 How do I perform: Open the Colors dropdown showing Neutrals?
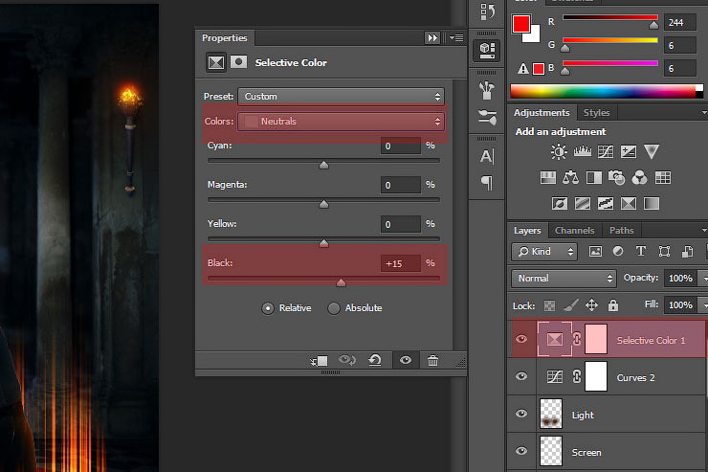point(342,122)
